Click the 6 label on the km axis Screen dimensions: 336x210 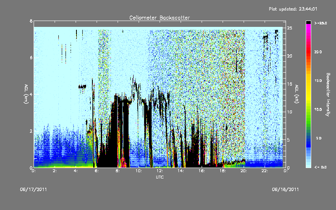pos(31,58)
